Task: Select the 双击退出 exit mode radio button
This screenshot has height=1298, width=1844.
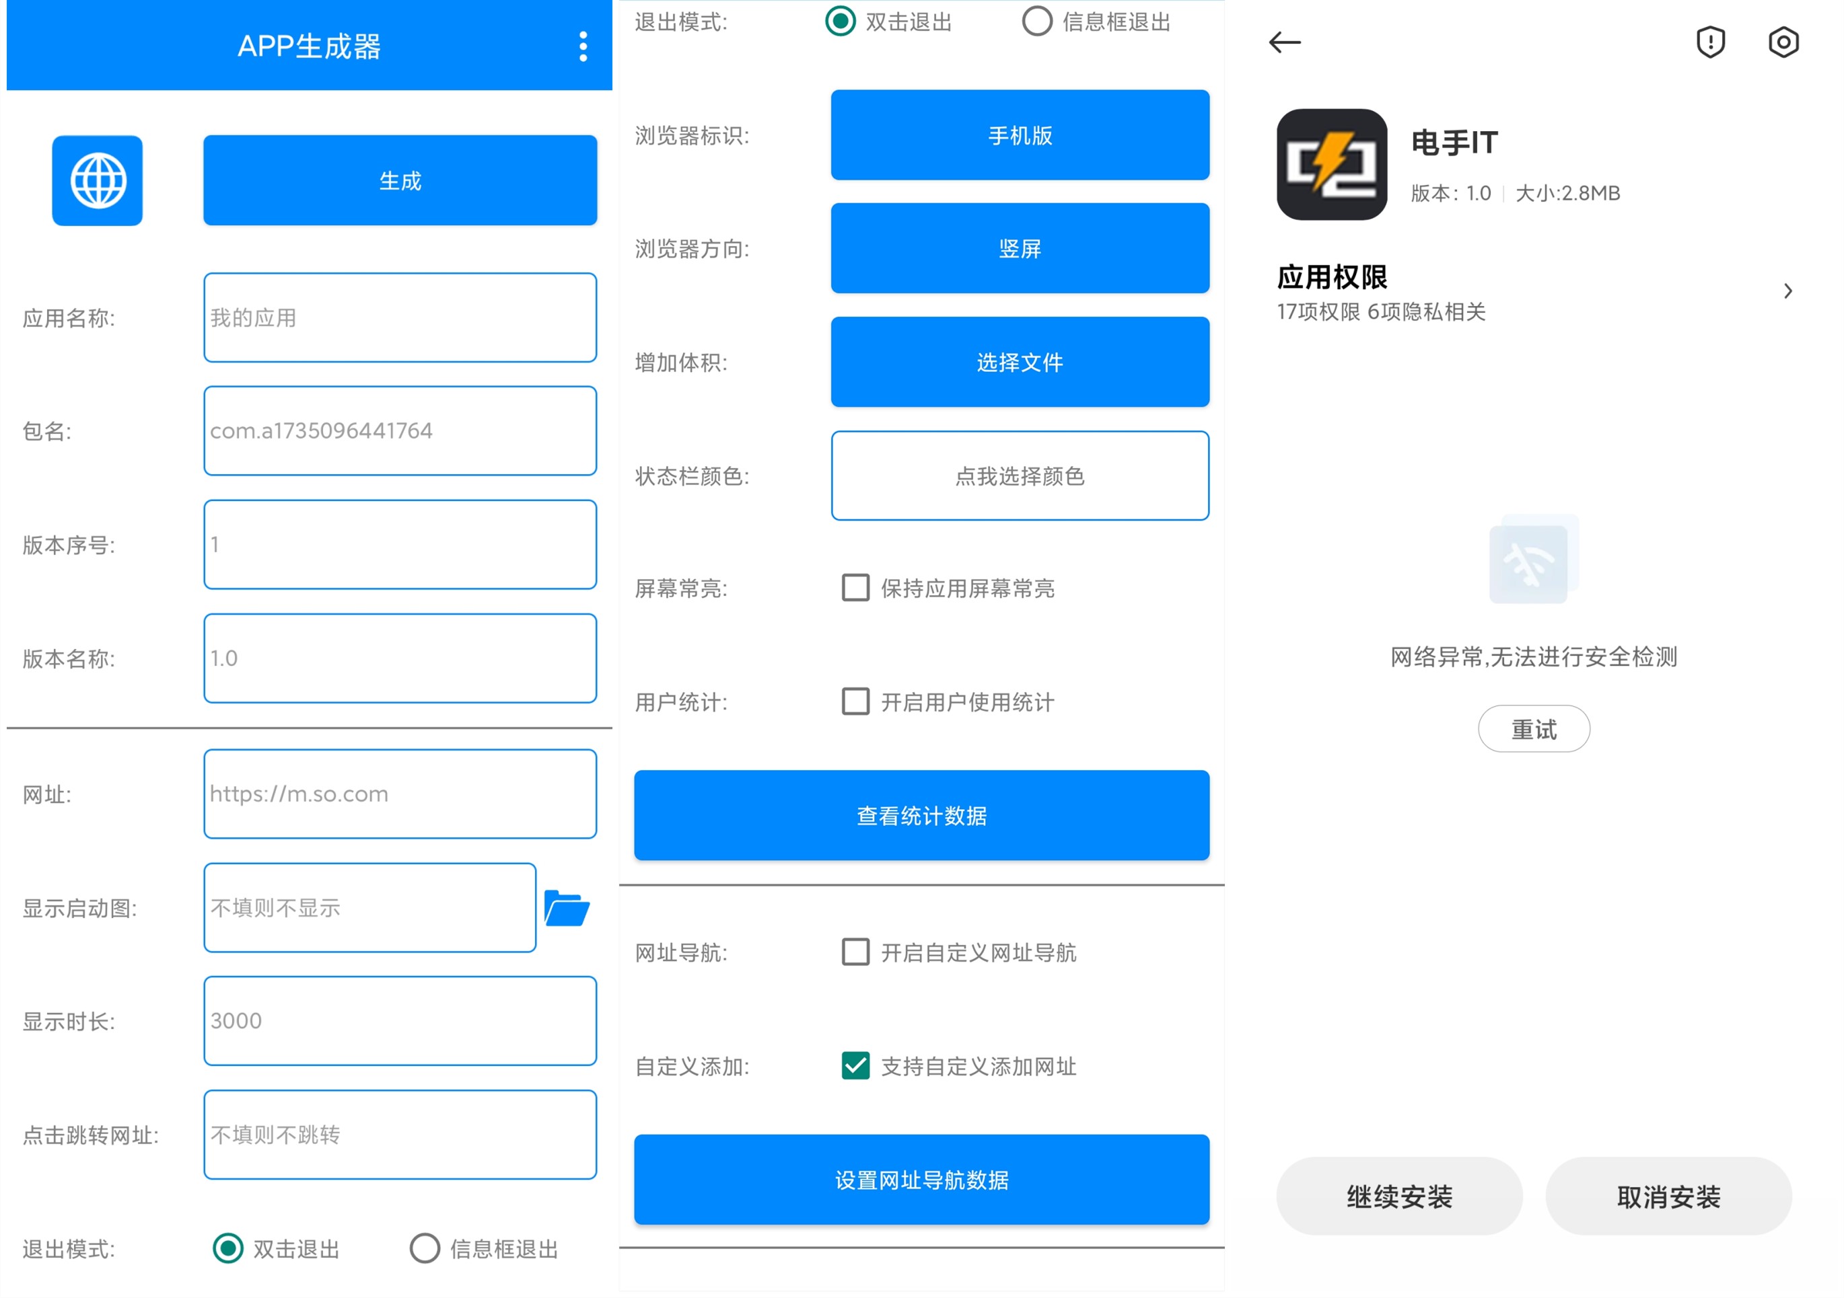Action: [x=841, y=22]
